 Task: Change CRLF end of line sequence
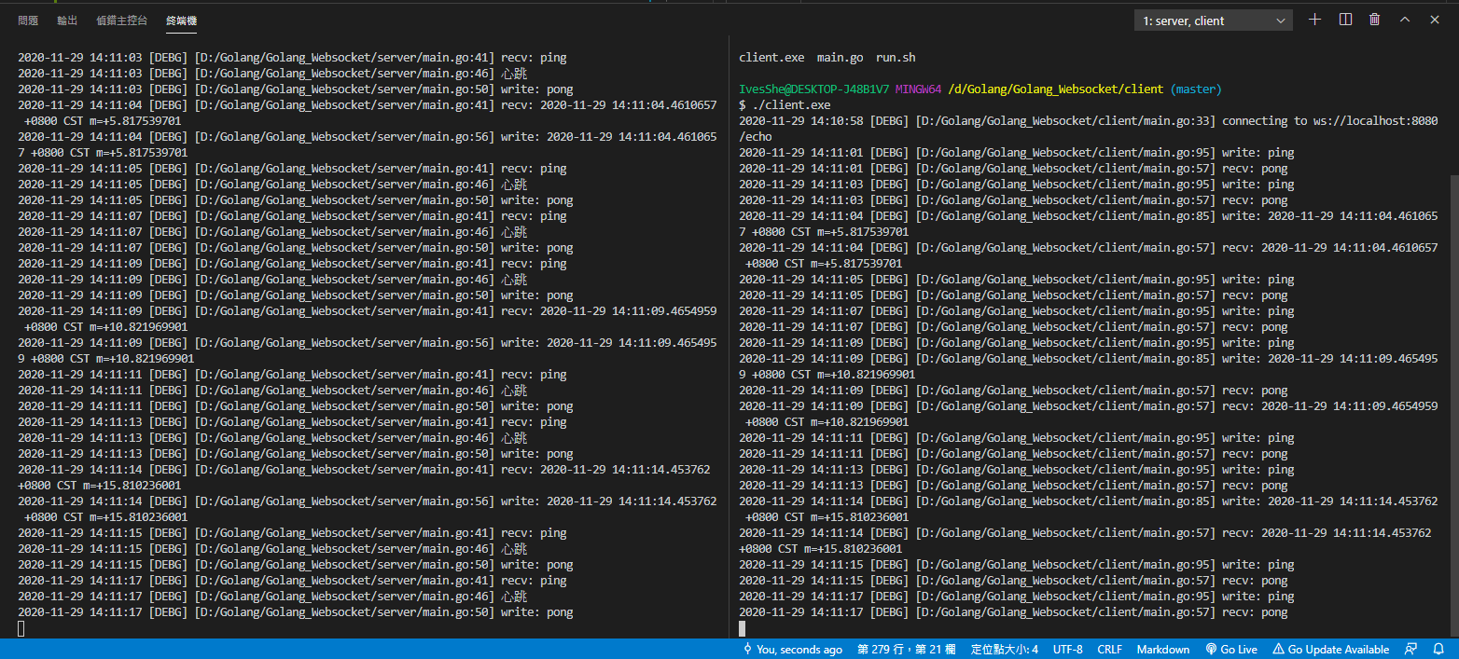(1109, 650)
